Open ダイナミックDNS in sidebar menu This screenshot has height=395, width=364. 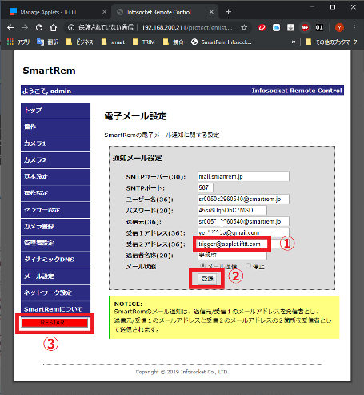[55, 260]
